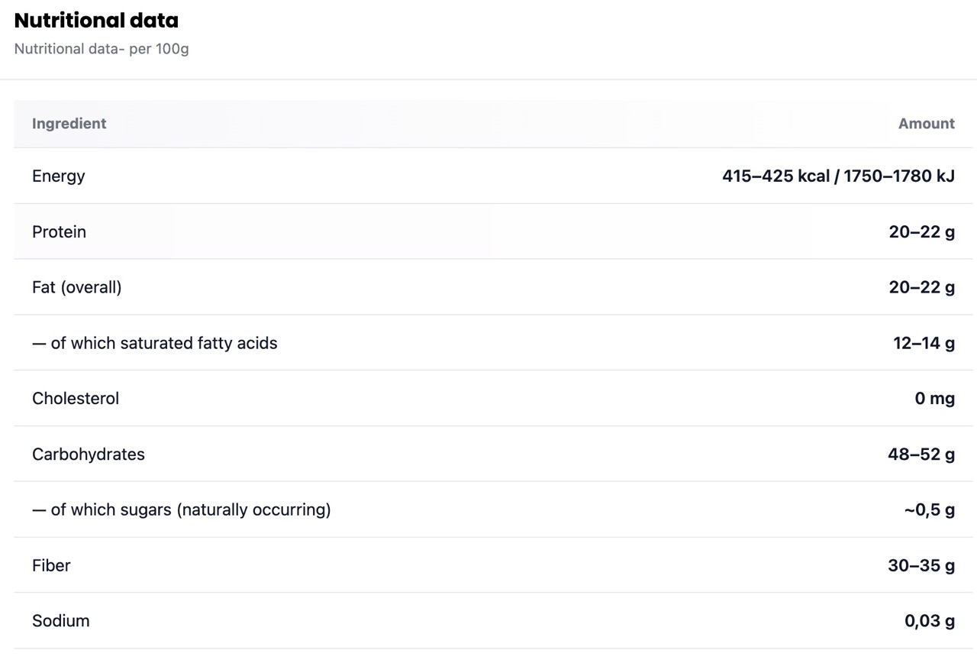
Task: Select the 0,03 g sodium value
Action: point(929,622)
